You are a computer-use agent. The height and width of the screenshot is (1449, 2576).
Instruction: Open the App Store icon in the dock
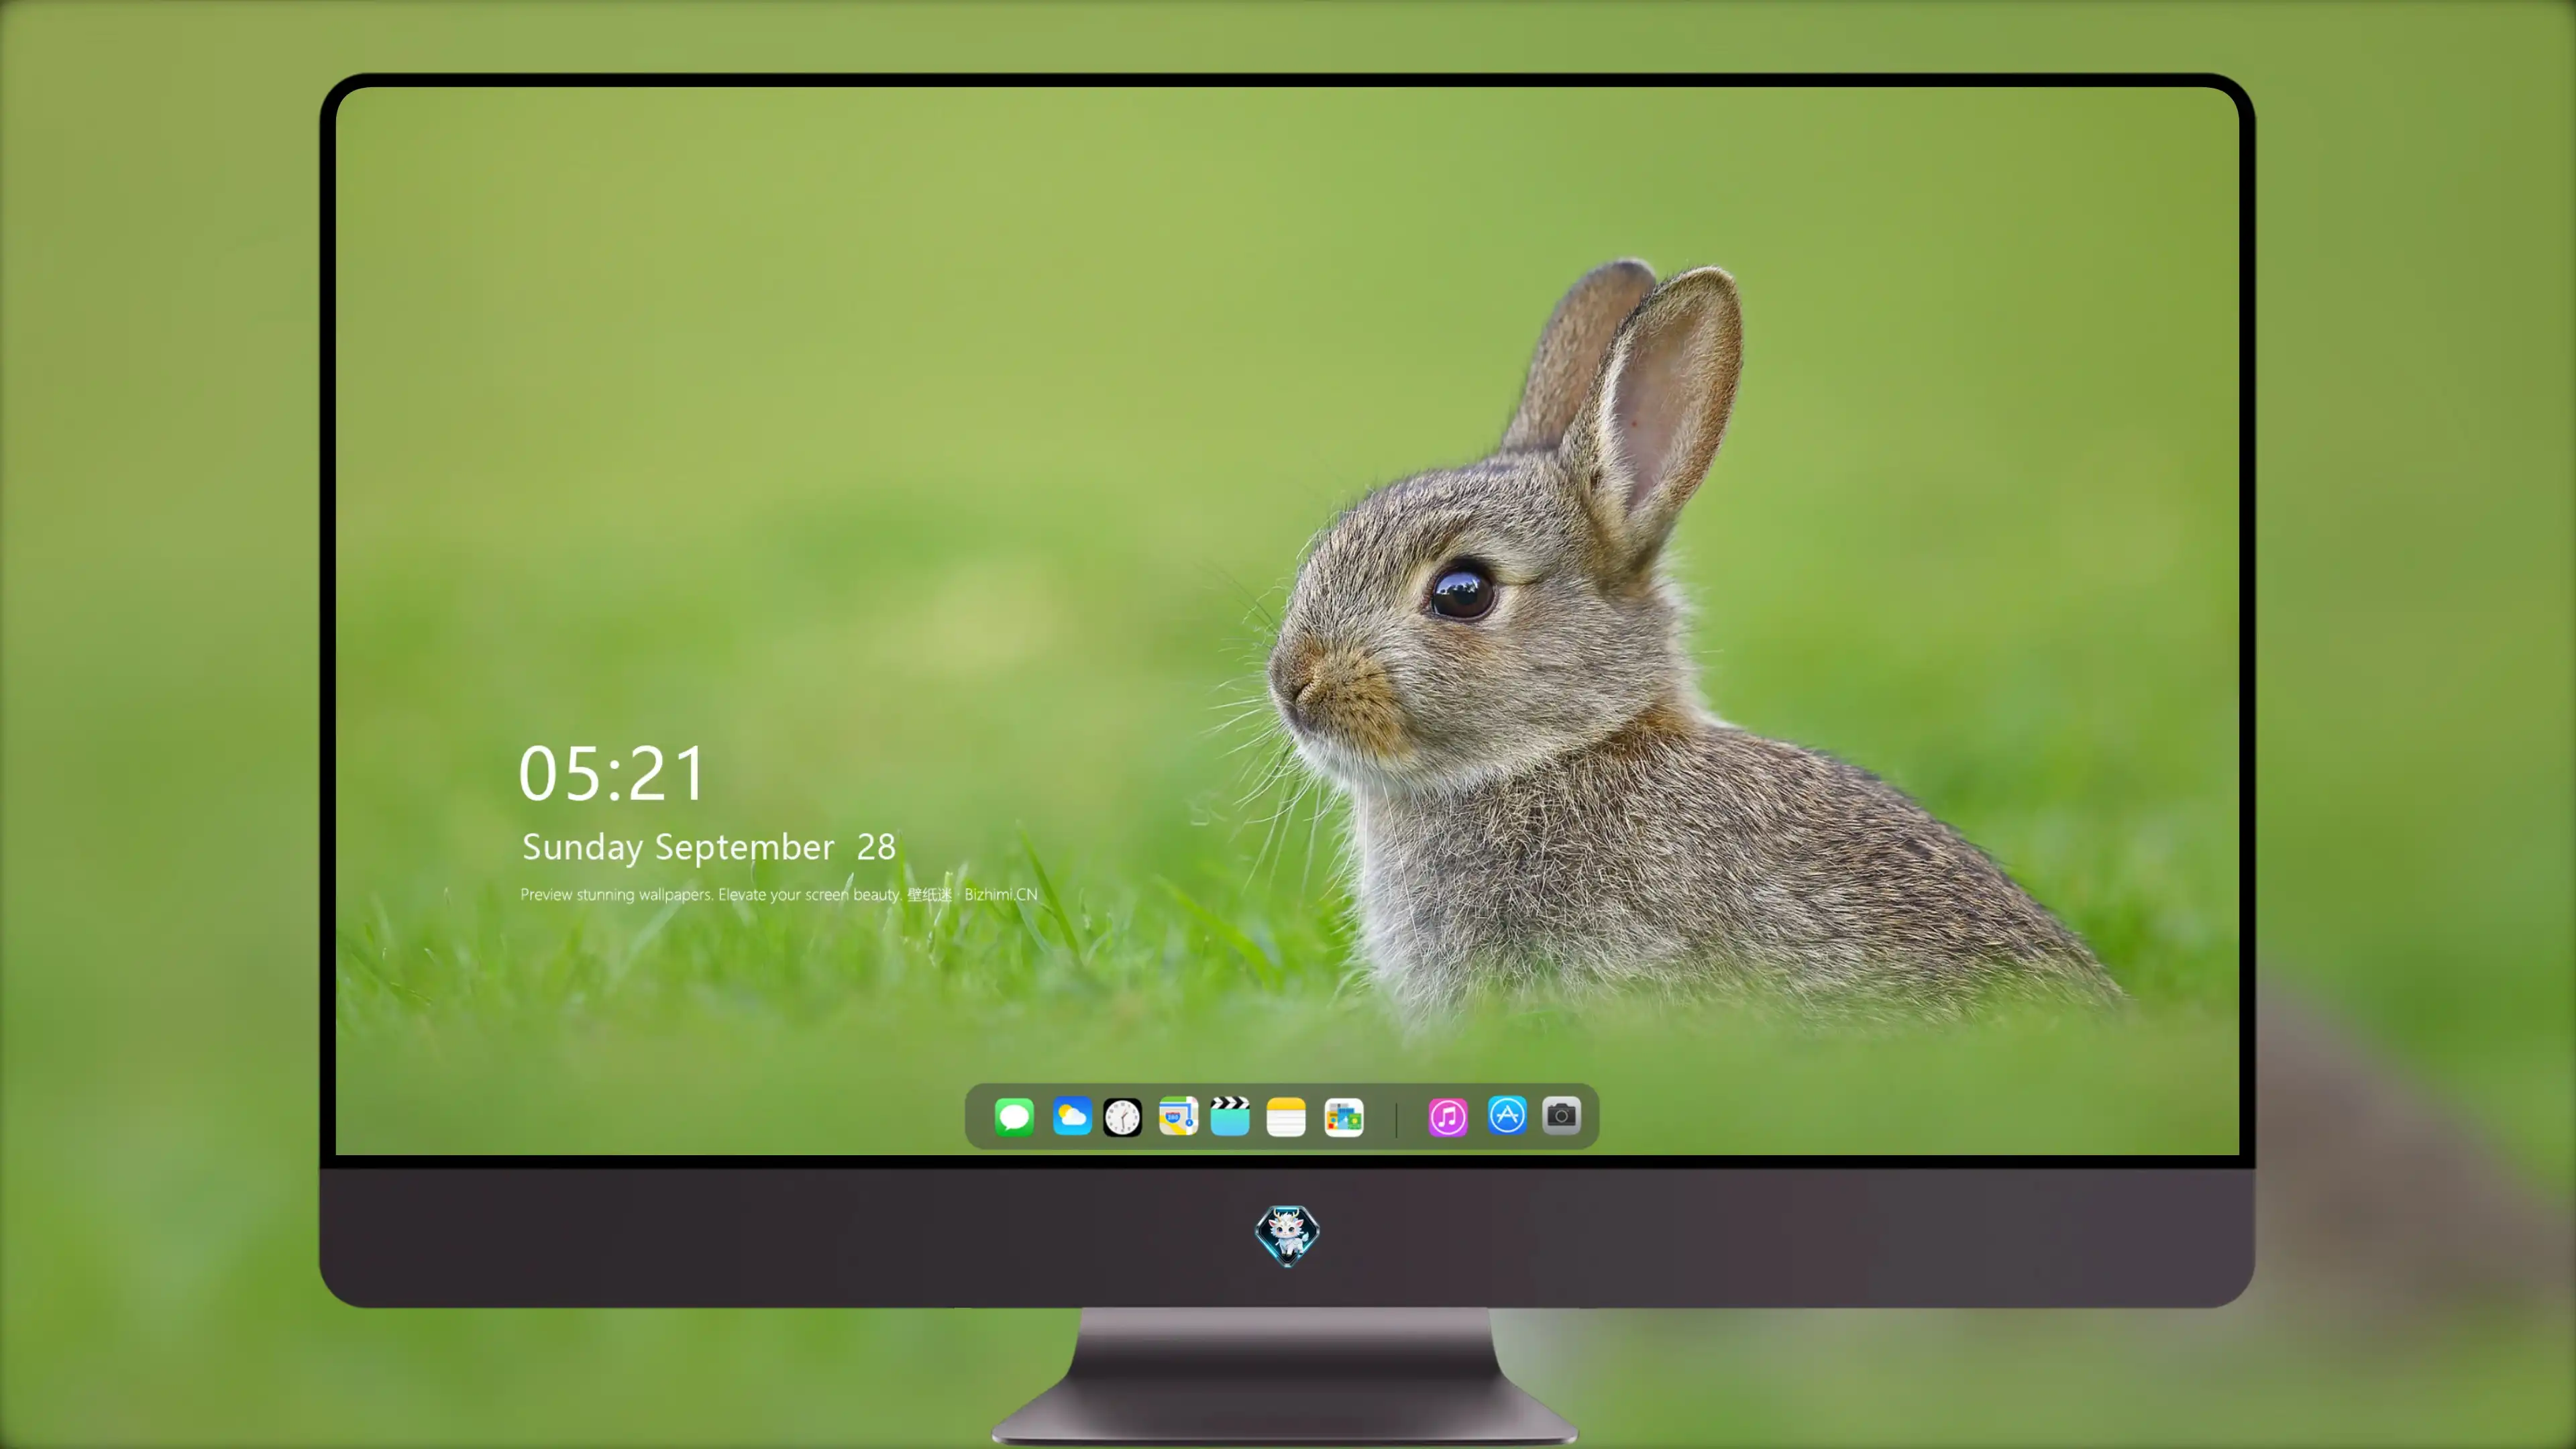point(1507,1115)
